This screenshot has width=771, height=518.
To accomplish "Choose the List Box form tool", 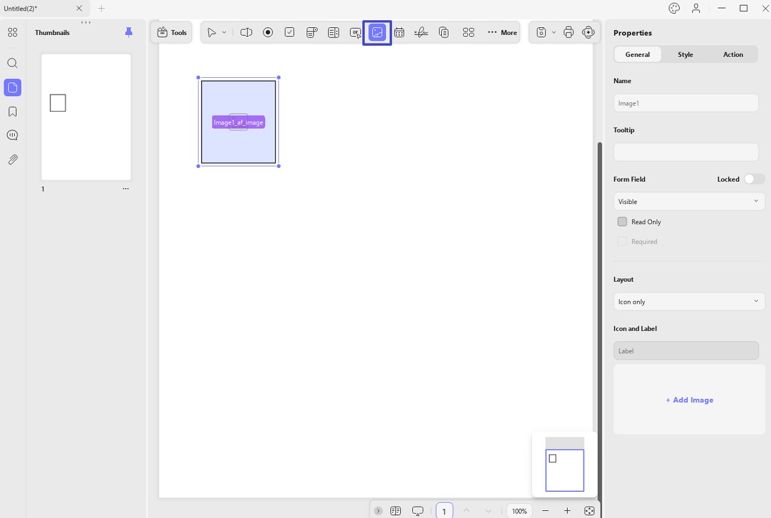I will click(x=334, y=33).
